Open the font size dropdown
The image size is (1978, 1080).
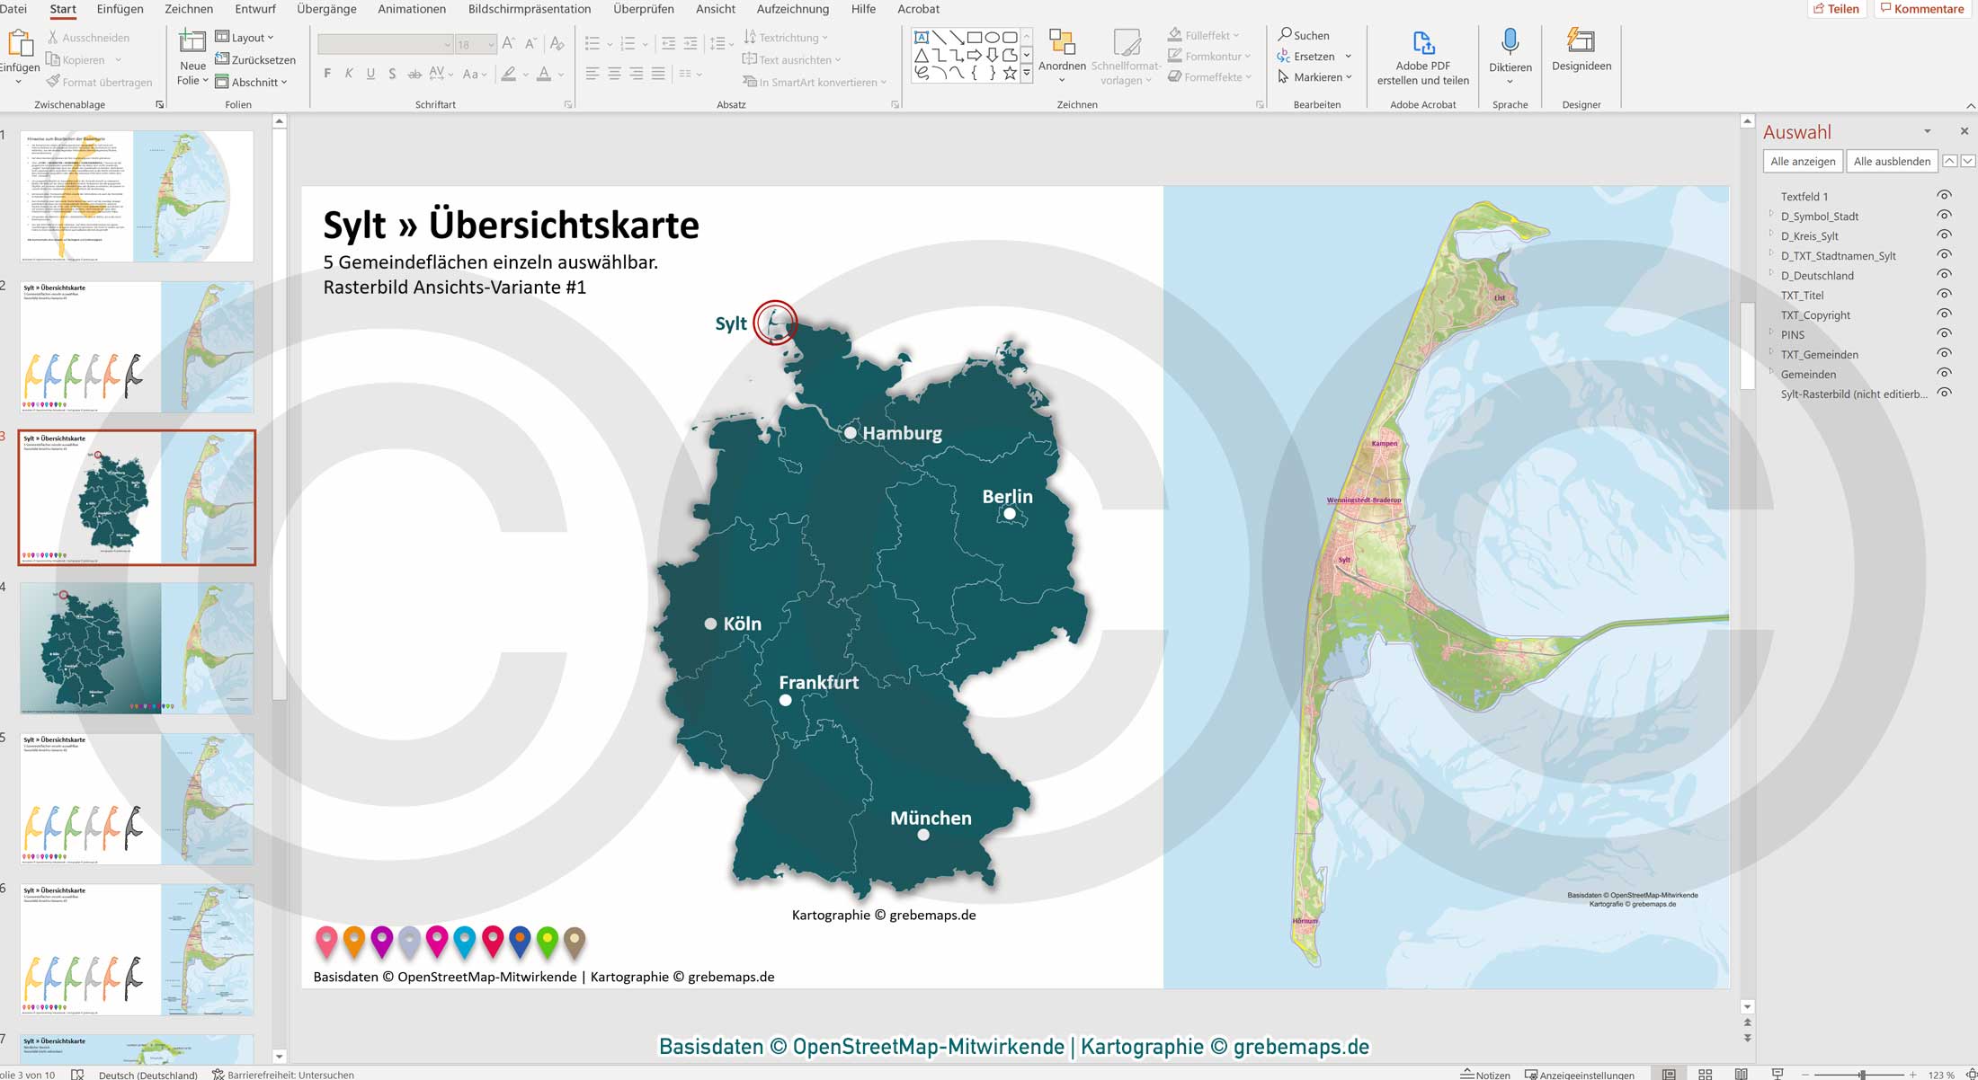[491, 44]
